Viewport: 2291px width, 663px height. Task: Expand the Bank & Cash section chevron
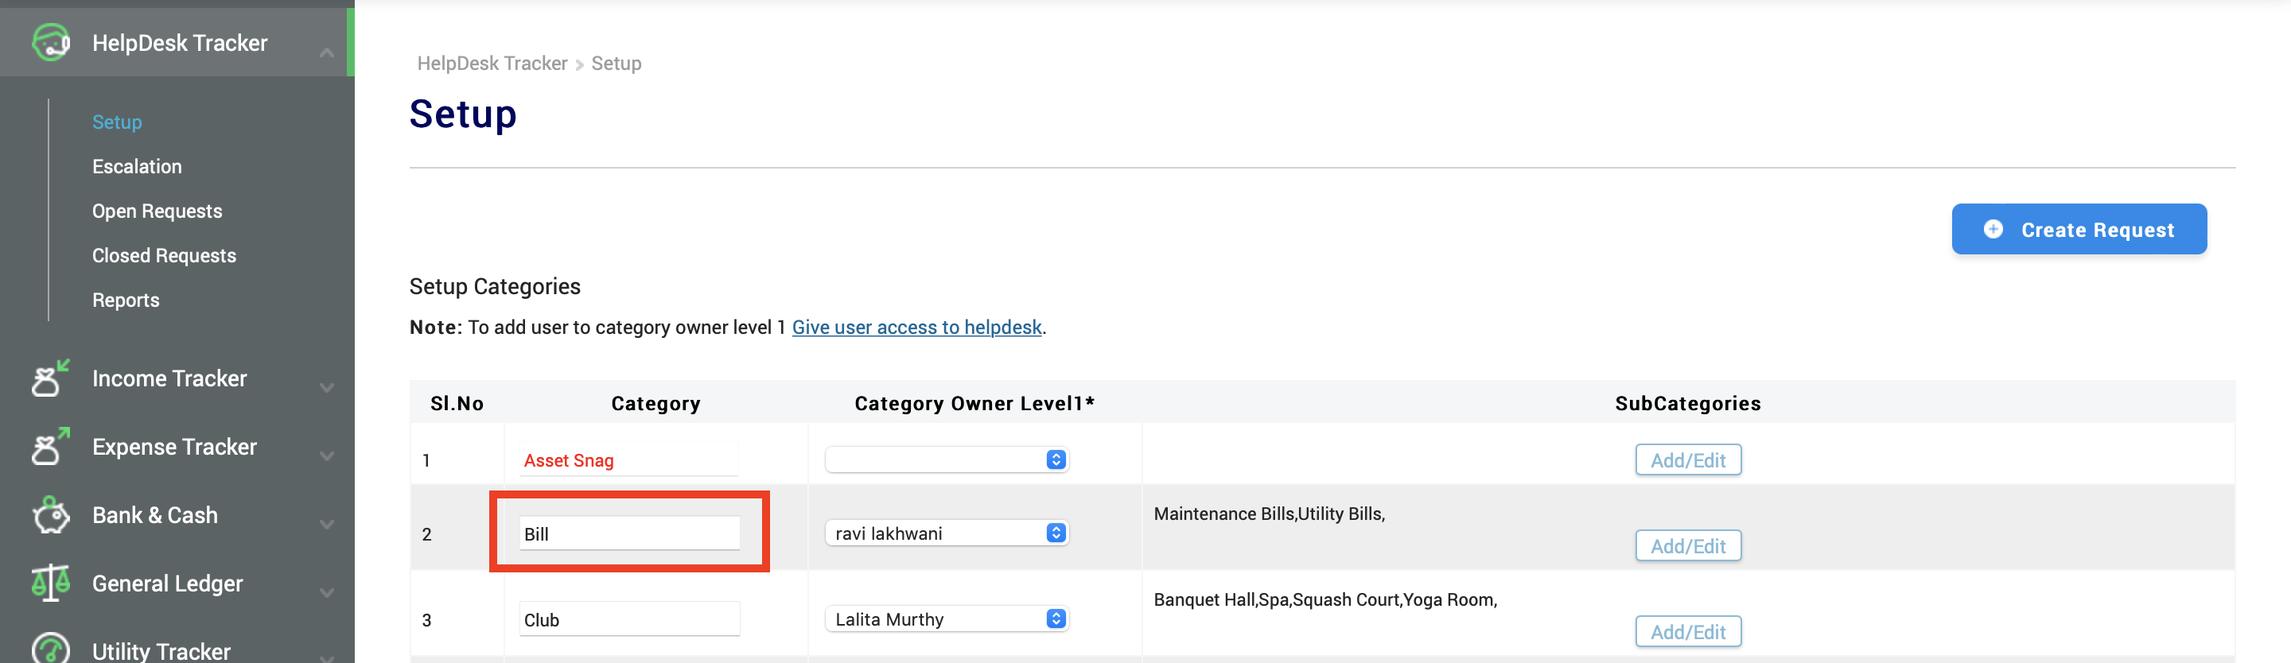point(326,525)
